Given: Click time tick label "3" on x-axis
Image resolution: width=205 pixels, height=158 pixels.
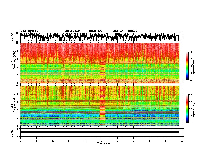Looking at the screenshot, I should tap(69, 141).
